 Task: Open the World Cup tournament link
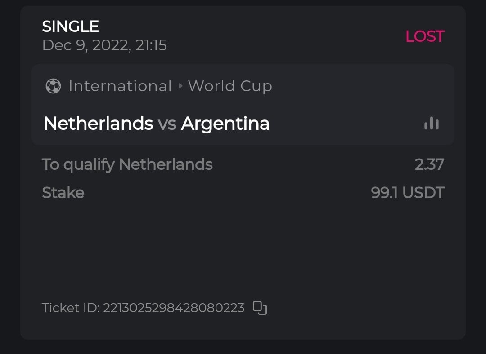[230, 86]
